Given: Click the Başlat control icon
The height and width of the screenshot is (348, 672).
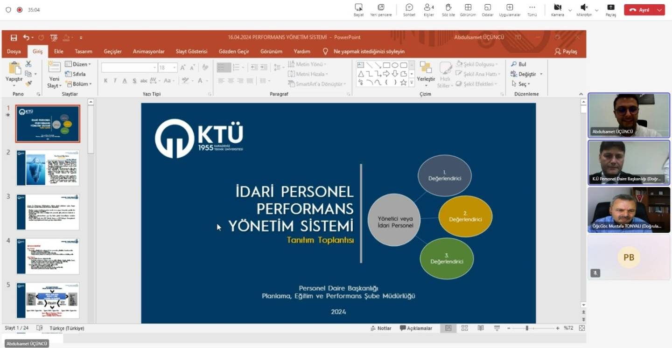Looking at the screenshot, I should [358, 9].
